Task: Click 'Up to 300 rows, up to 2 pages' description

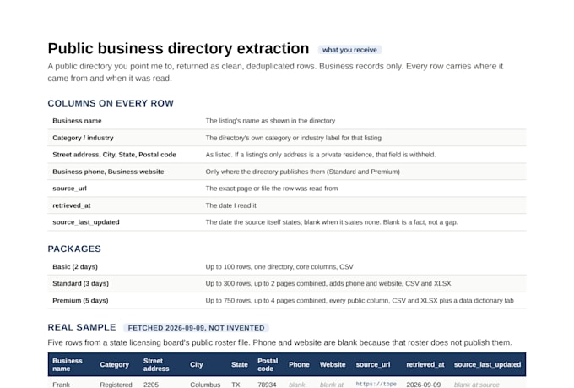Action: click(x=328, y=283)
